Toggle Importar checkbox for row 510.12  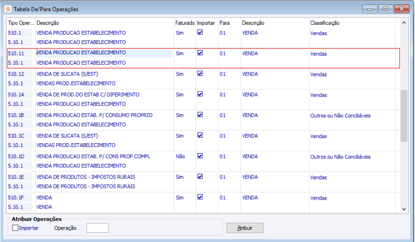[x=200, y=73]
